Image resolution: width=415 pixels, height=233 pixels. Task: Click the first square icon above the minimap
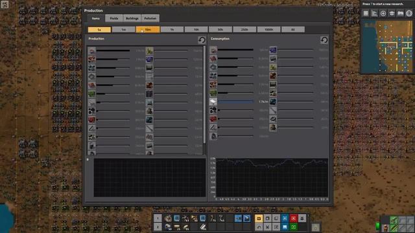coord(366,13)
